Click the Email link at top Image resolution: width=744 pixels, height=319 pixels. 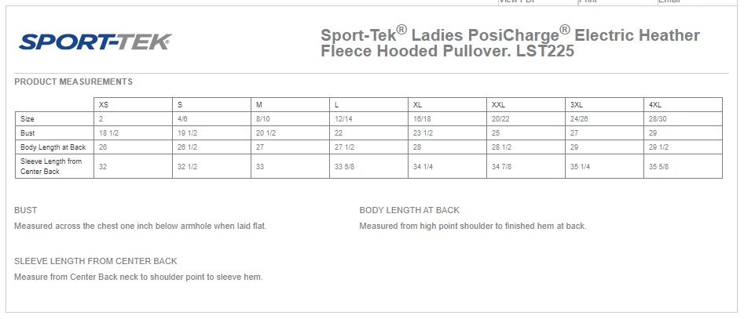669,2
